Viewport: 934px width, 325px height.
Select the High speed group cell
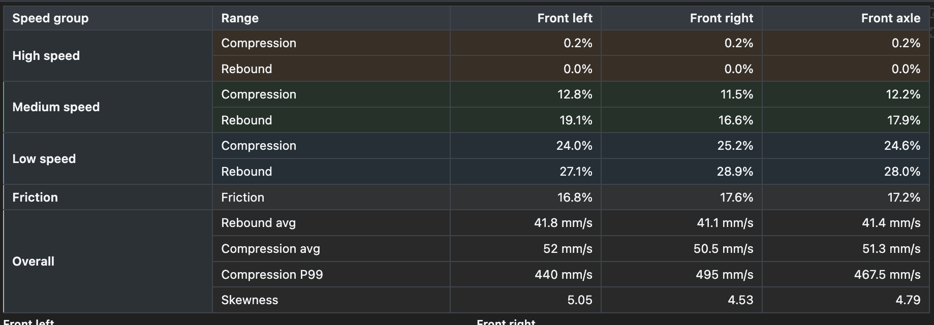coord(108,56)
